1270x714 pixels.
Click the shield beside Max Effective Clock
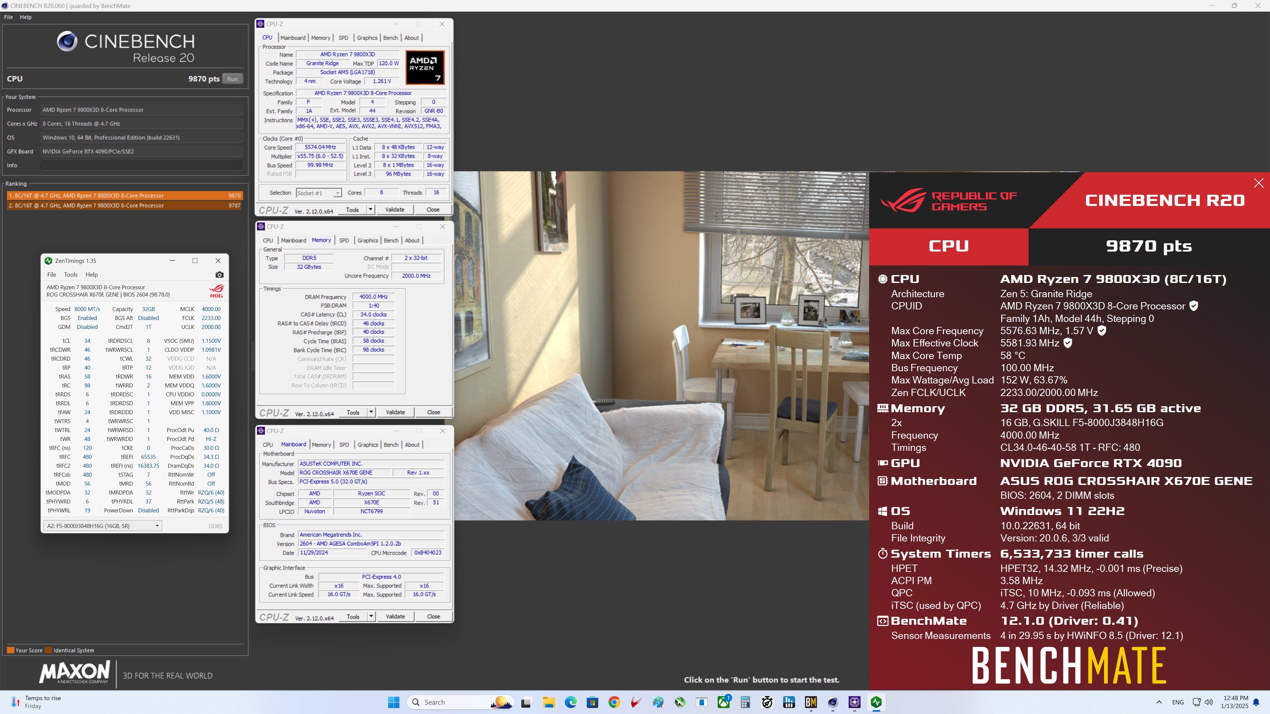(x=1068, y=343)
